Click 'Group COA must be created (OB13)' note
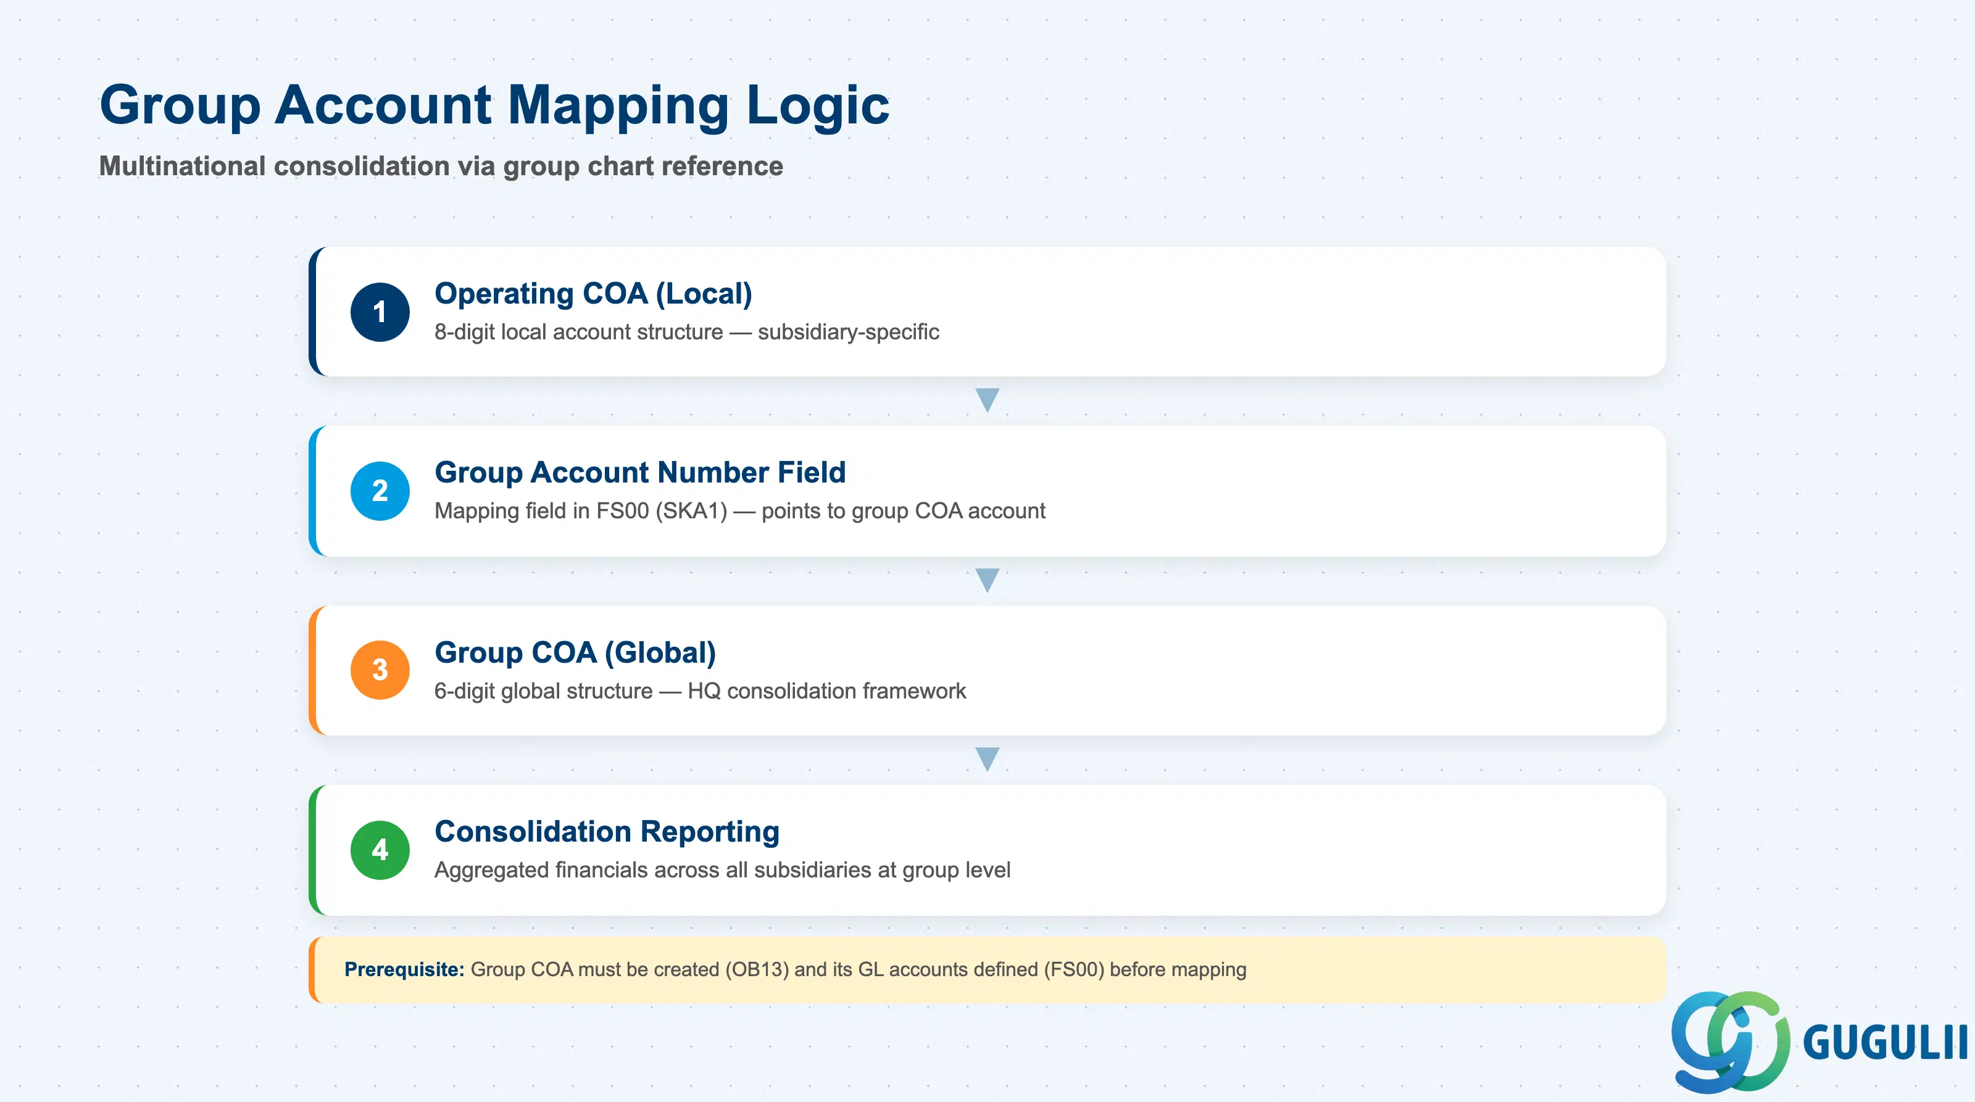Viewport: 1975px width, 1102px height. click(858, 969)
